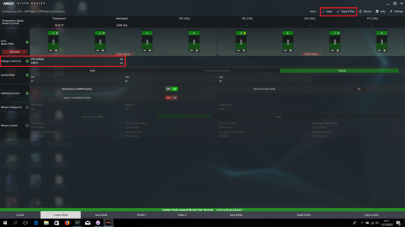Click the star on core 1
405x227 pixels.
(57, 33)
